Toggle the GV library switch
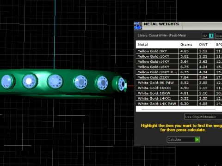 (x=208, y=36)
